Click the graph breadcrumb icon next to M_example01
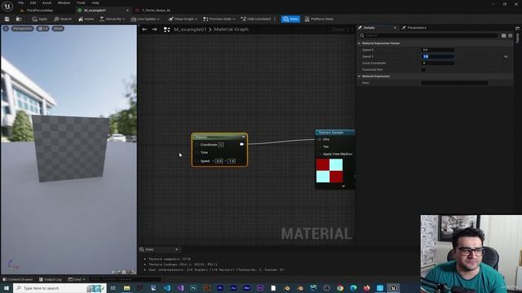Viewport: 522px width, 293px height. point(166,29)
